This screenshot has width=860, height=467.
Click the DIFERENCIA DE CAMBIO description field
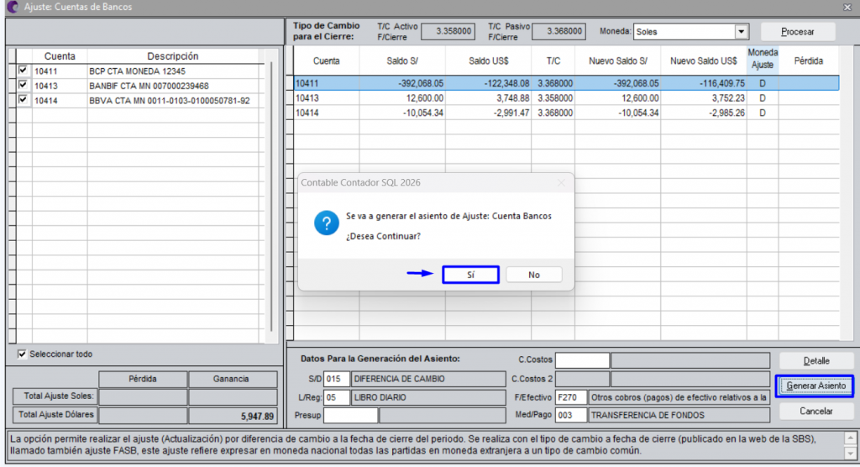pos(427,379)
